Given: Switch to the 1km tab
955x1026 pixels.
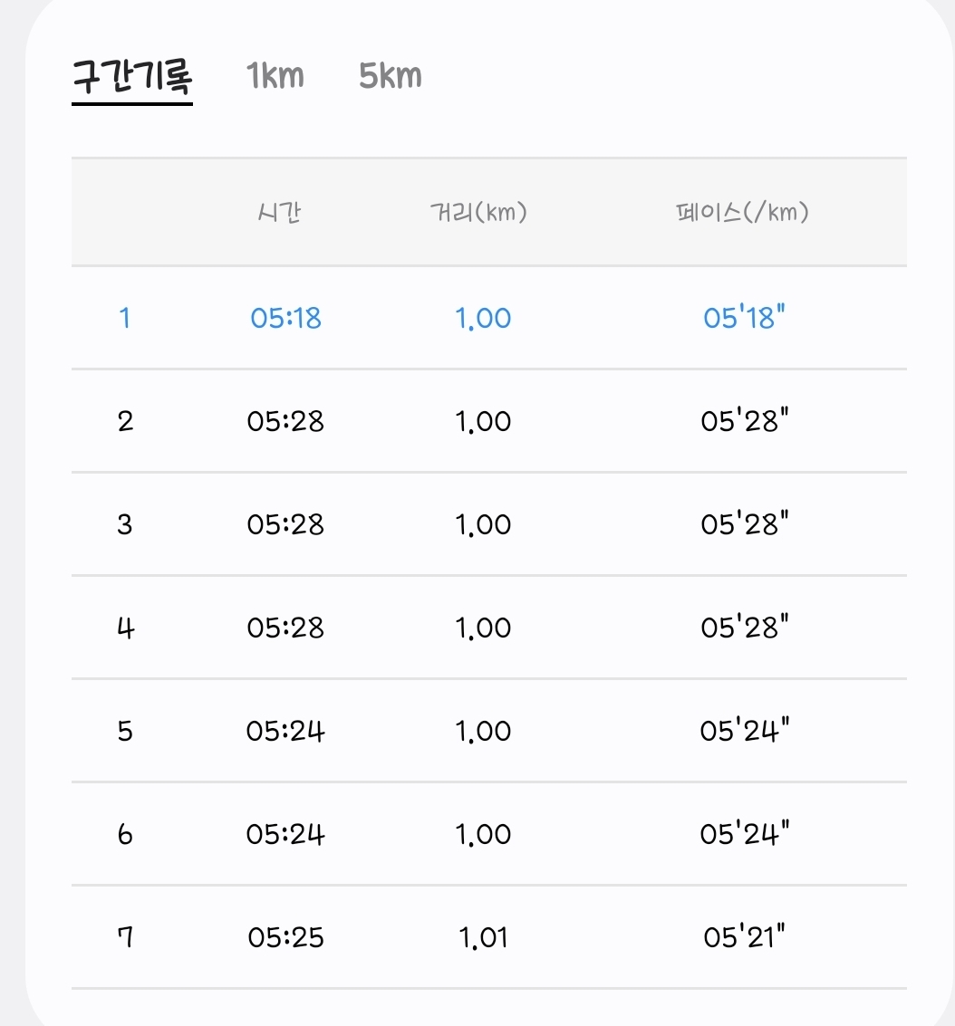Looking at the screenshot, I should coord(275,76).
